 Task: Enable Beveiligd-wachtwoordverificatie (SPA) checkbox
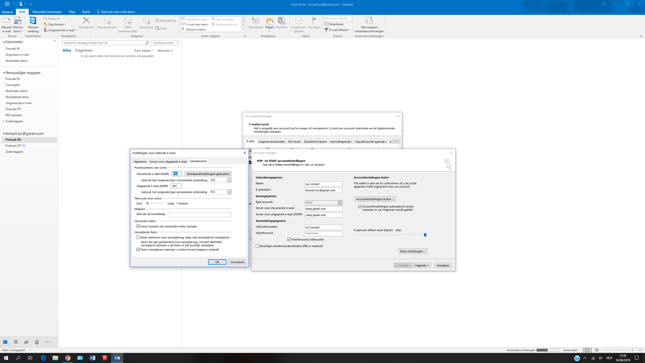[257, 246]
